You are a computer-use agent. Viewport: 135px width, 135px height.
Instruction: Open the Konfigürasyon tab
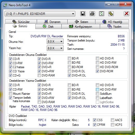click(81, 26)
